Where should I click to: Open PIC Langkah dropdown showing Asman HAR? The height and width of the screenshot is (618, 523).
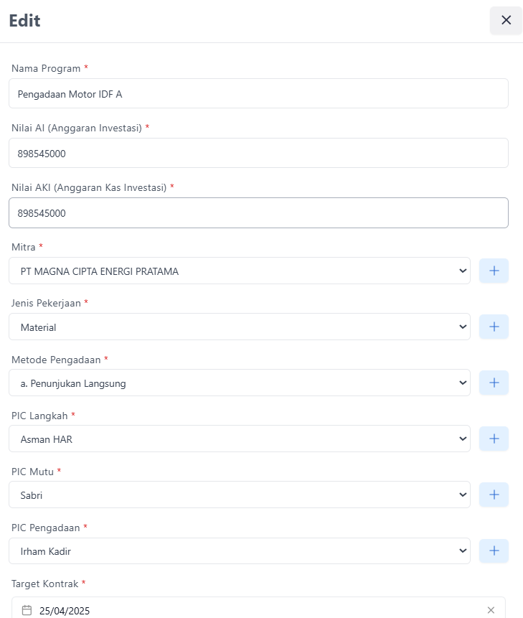point(240,439)
